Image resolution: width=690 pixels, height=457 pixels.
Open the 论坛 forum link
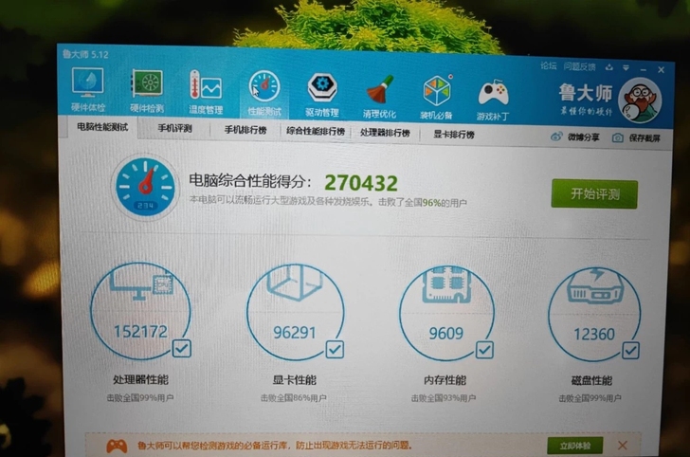(x=548, y=66)
